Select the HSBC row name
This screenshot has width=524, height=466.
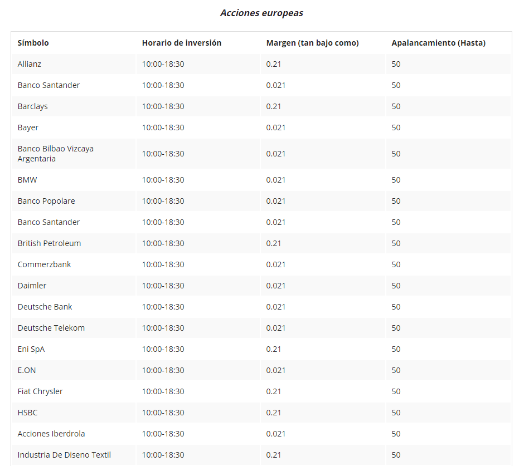27,413
